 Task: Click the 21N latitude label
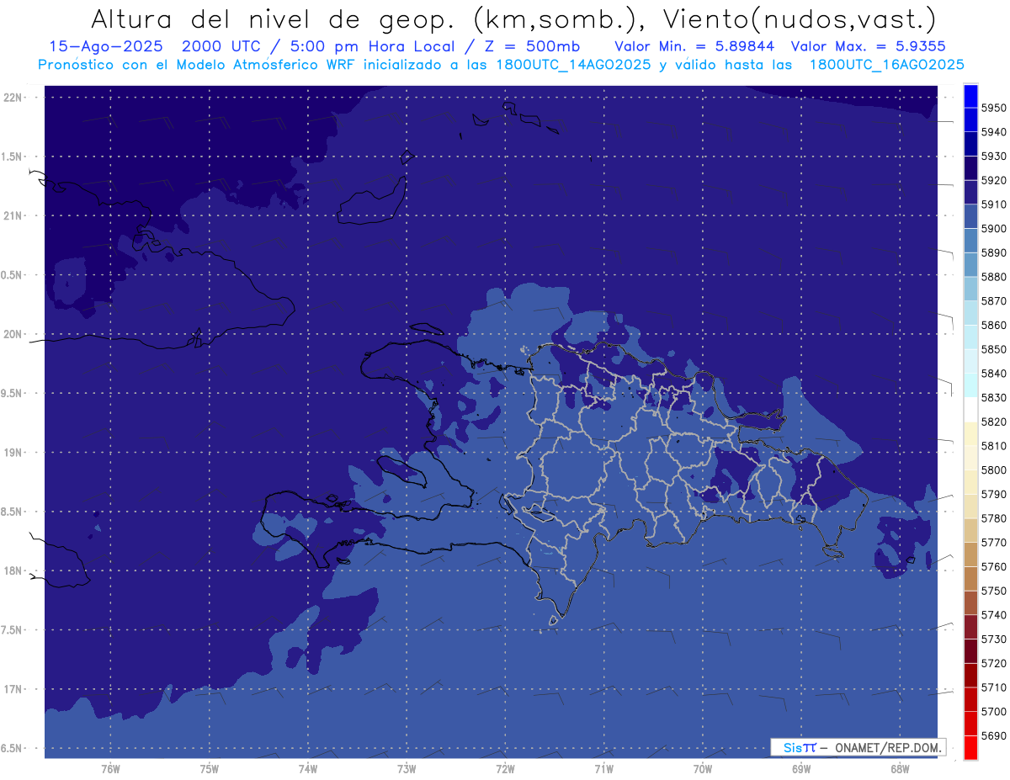12,215
